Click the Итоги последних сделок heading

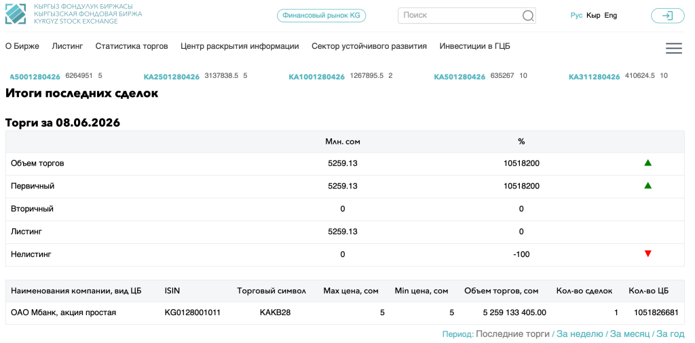pyautogui.click(x=81, y=94)
